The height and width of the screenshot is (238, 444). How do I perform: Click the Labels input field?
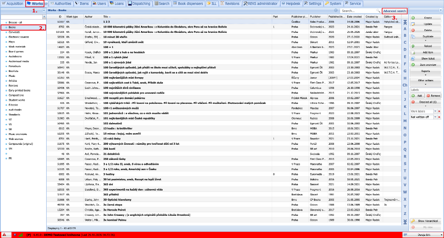(x=426, y=90)
